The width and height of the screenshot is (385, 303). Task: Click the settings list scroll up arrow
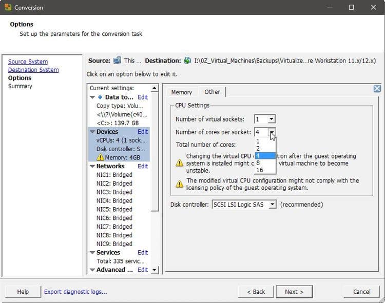pos(155,88)
